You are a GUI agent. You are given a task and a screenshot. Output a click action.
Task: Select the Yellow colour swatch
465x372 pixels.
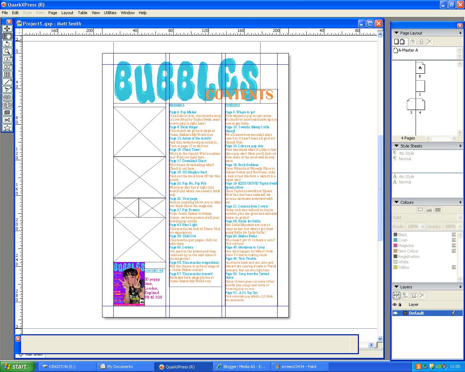pos(424,267)
